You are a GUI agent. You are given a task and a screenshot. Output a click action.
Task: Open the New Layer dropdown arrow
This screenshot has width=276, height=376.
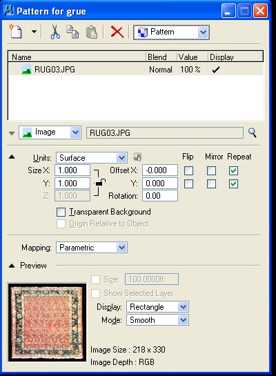point(34,32)
